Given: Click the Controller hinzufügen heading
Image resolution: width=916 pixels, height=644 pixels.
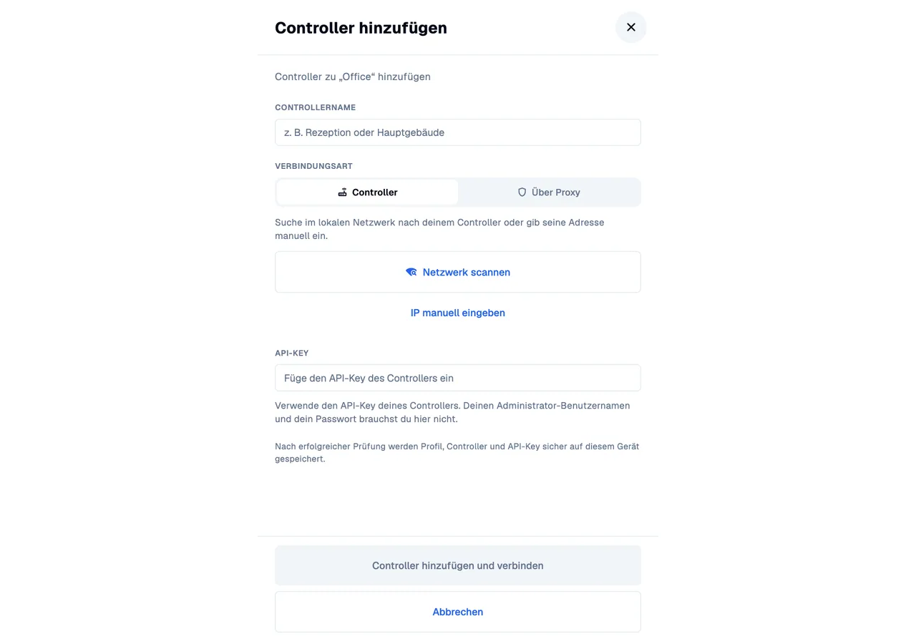Looking at the screenshot, I should coord(361,28).
